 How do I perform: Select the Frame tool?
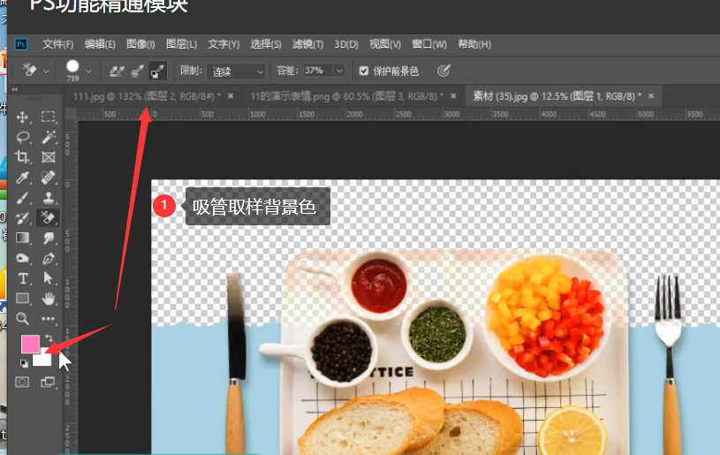click(x=49, y=157)
